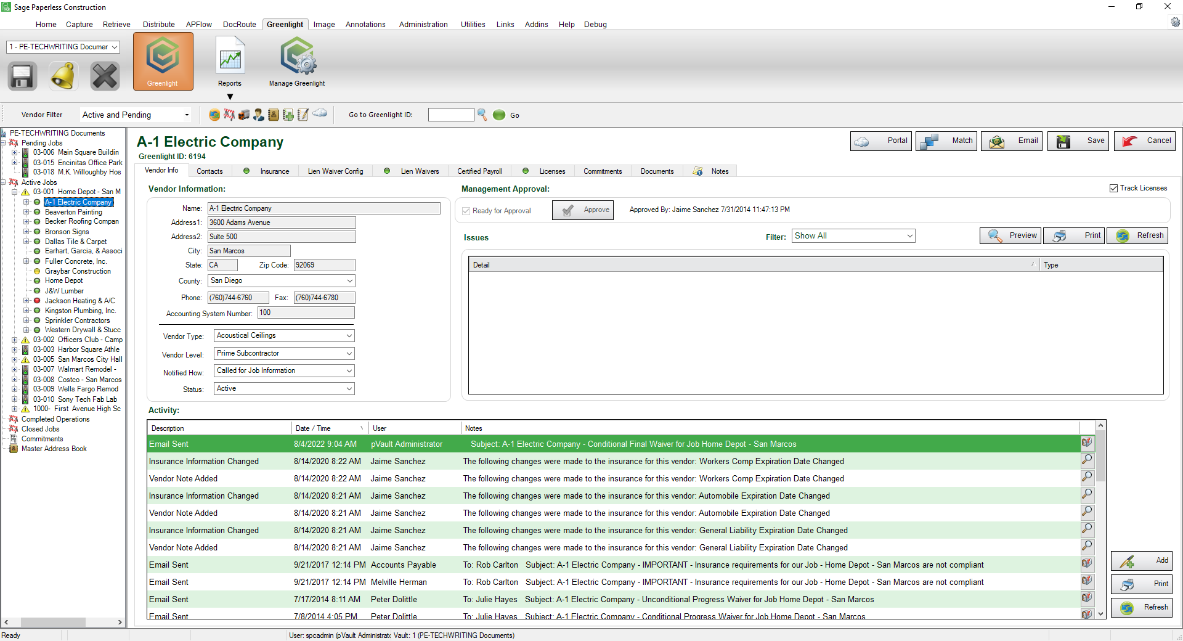Screen dimensions: 1183x641
Task: Click the Email button
Action: pos(1012,141)
